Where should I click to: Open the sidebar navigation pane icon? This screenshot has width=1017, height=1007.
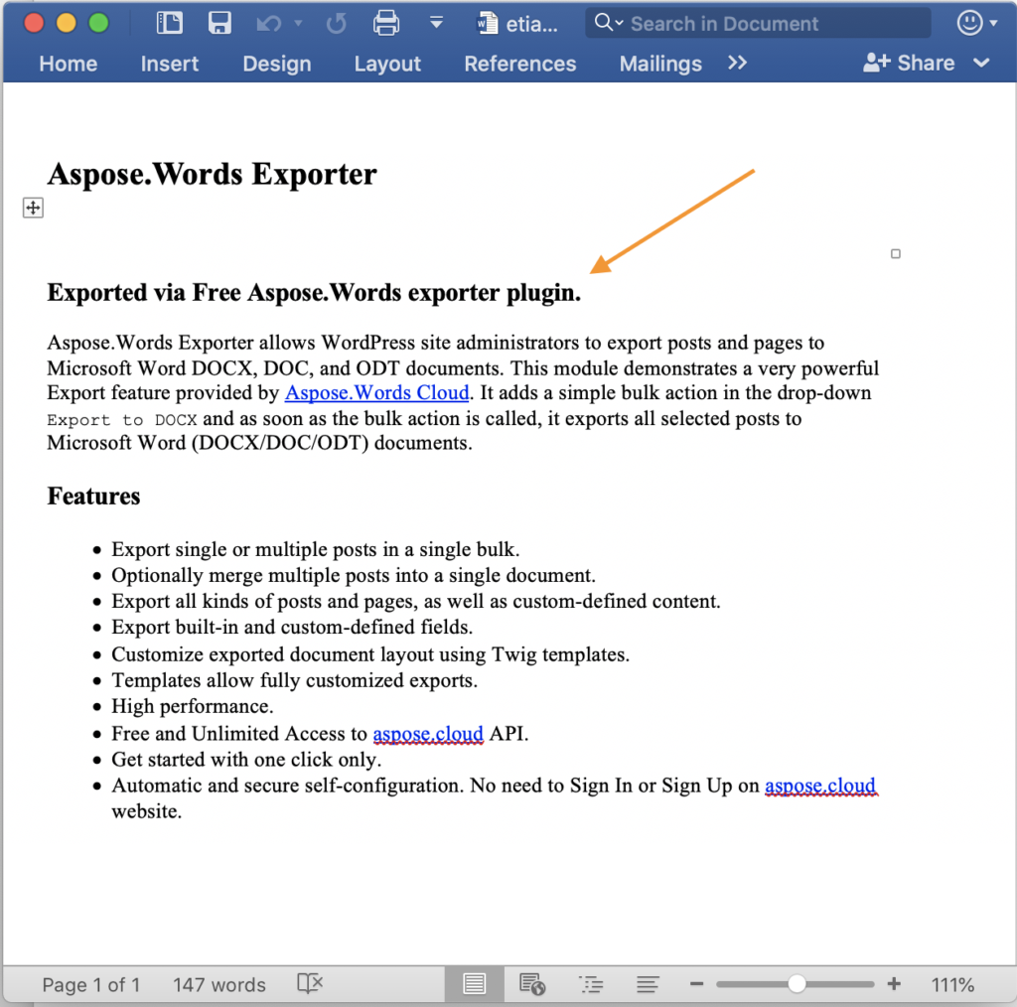(x=169, y=24)
